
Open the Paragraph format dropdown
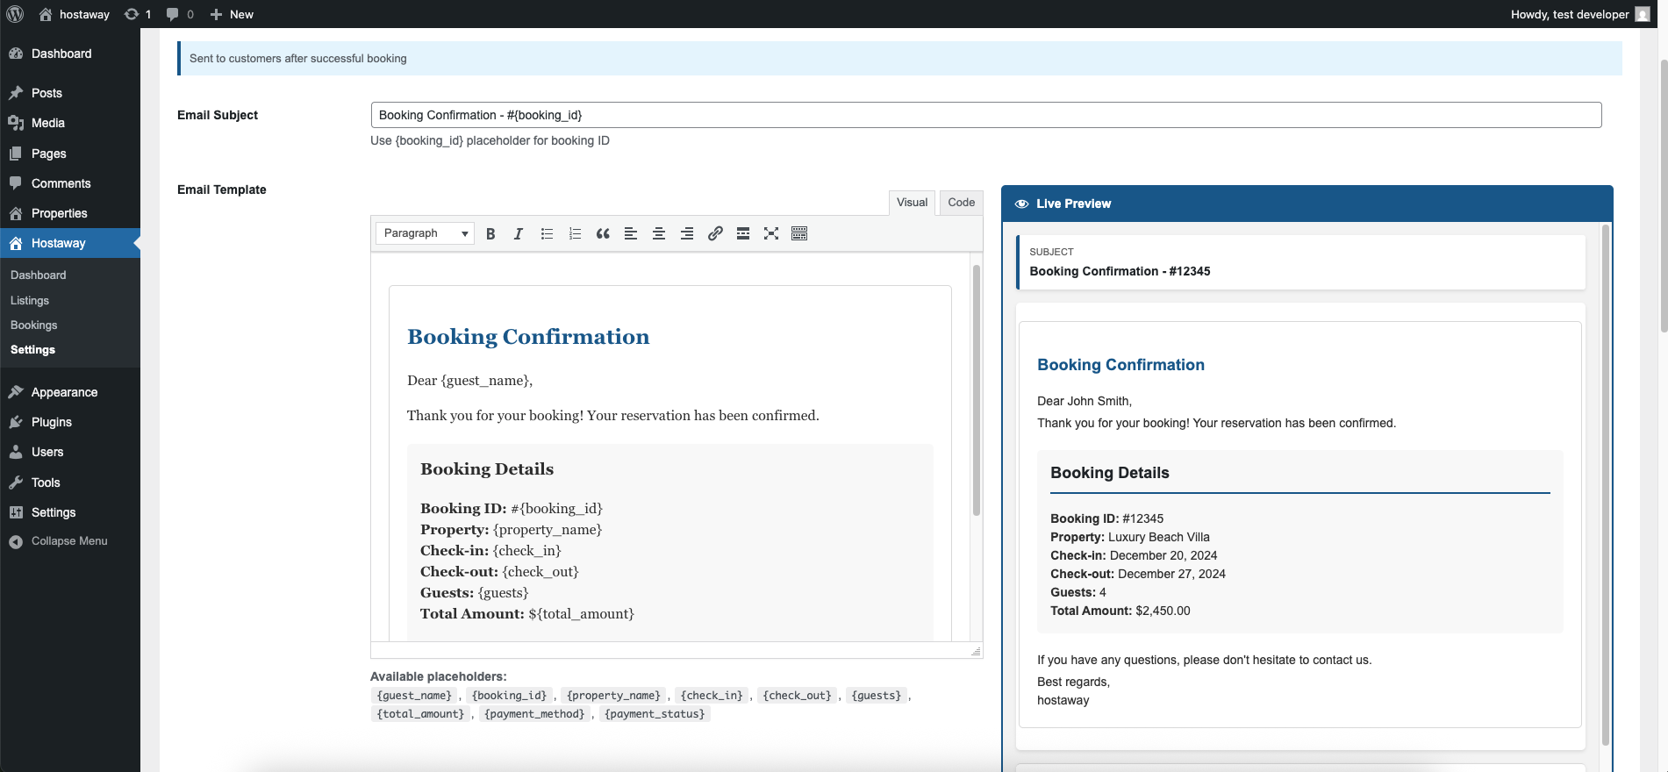click(426, 233)
